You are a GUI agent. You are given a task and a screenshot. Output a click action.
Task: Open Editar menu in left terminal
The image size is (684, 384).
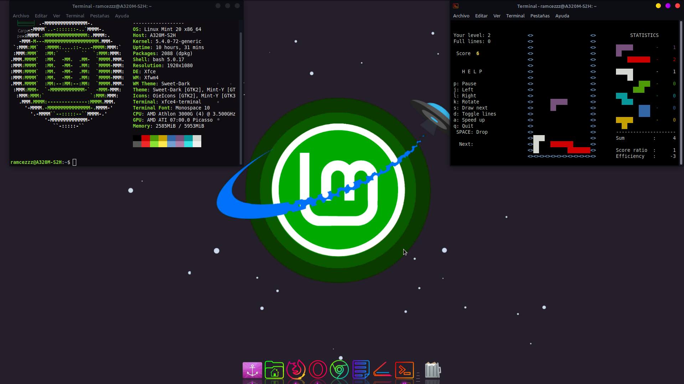(41, 16)
